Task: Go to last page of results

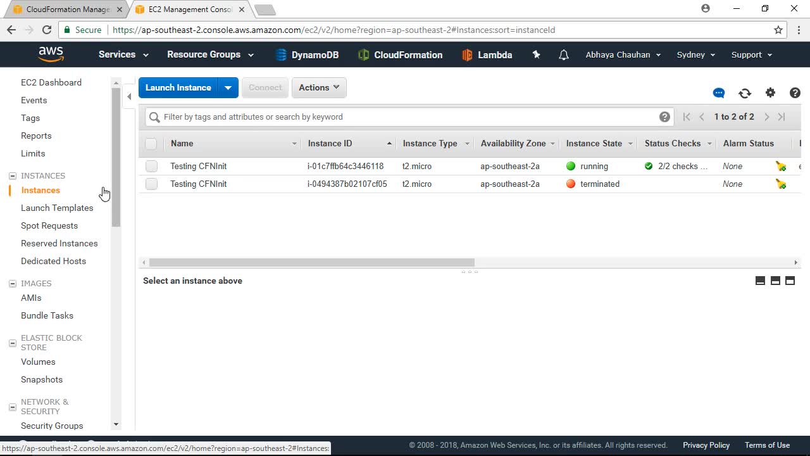Action: pyautogui.click(x=782, y=117)
